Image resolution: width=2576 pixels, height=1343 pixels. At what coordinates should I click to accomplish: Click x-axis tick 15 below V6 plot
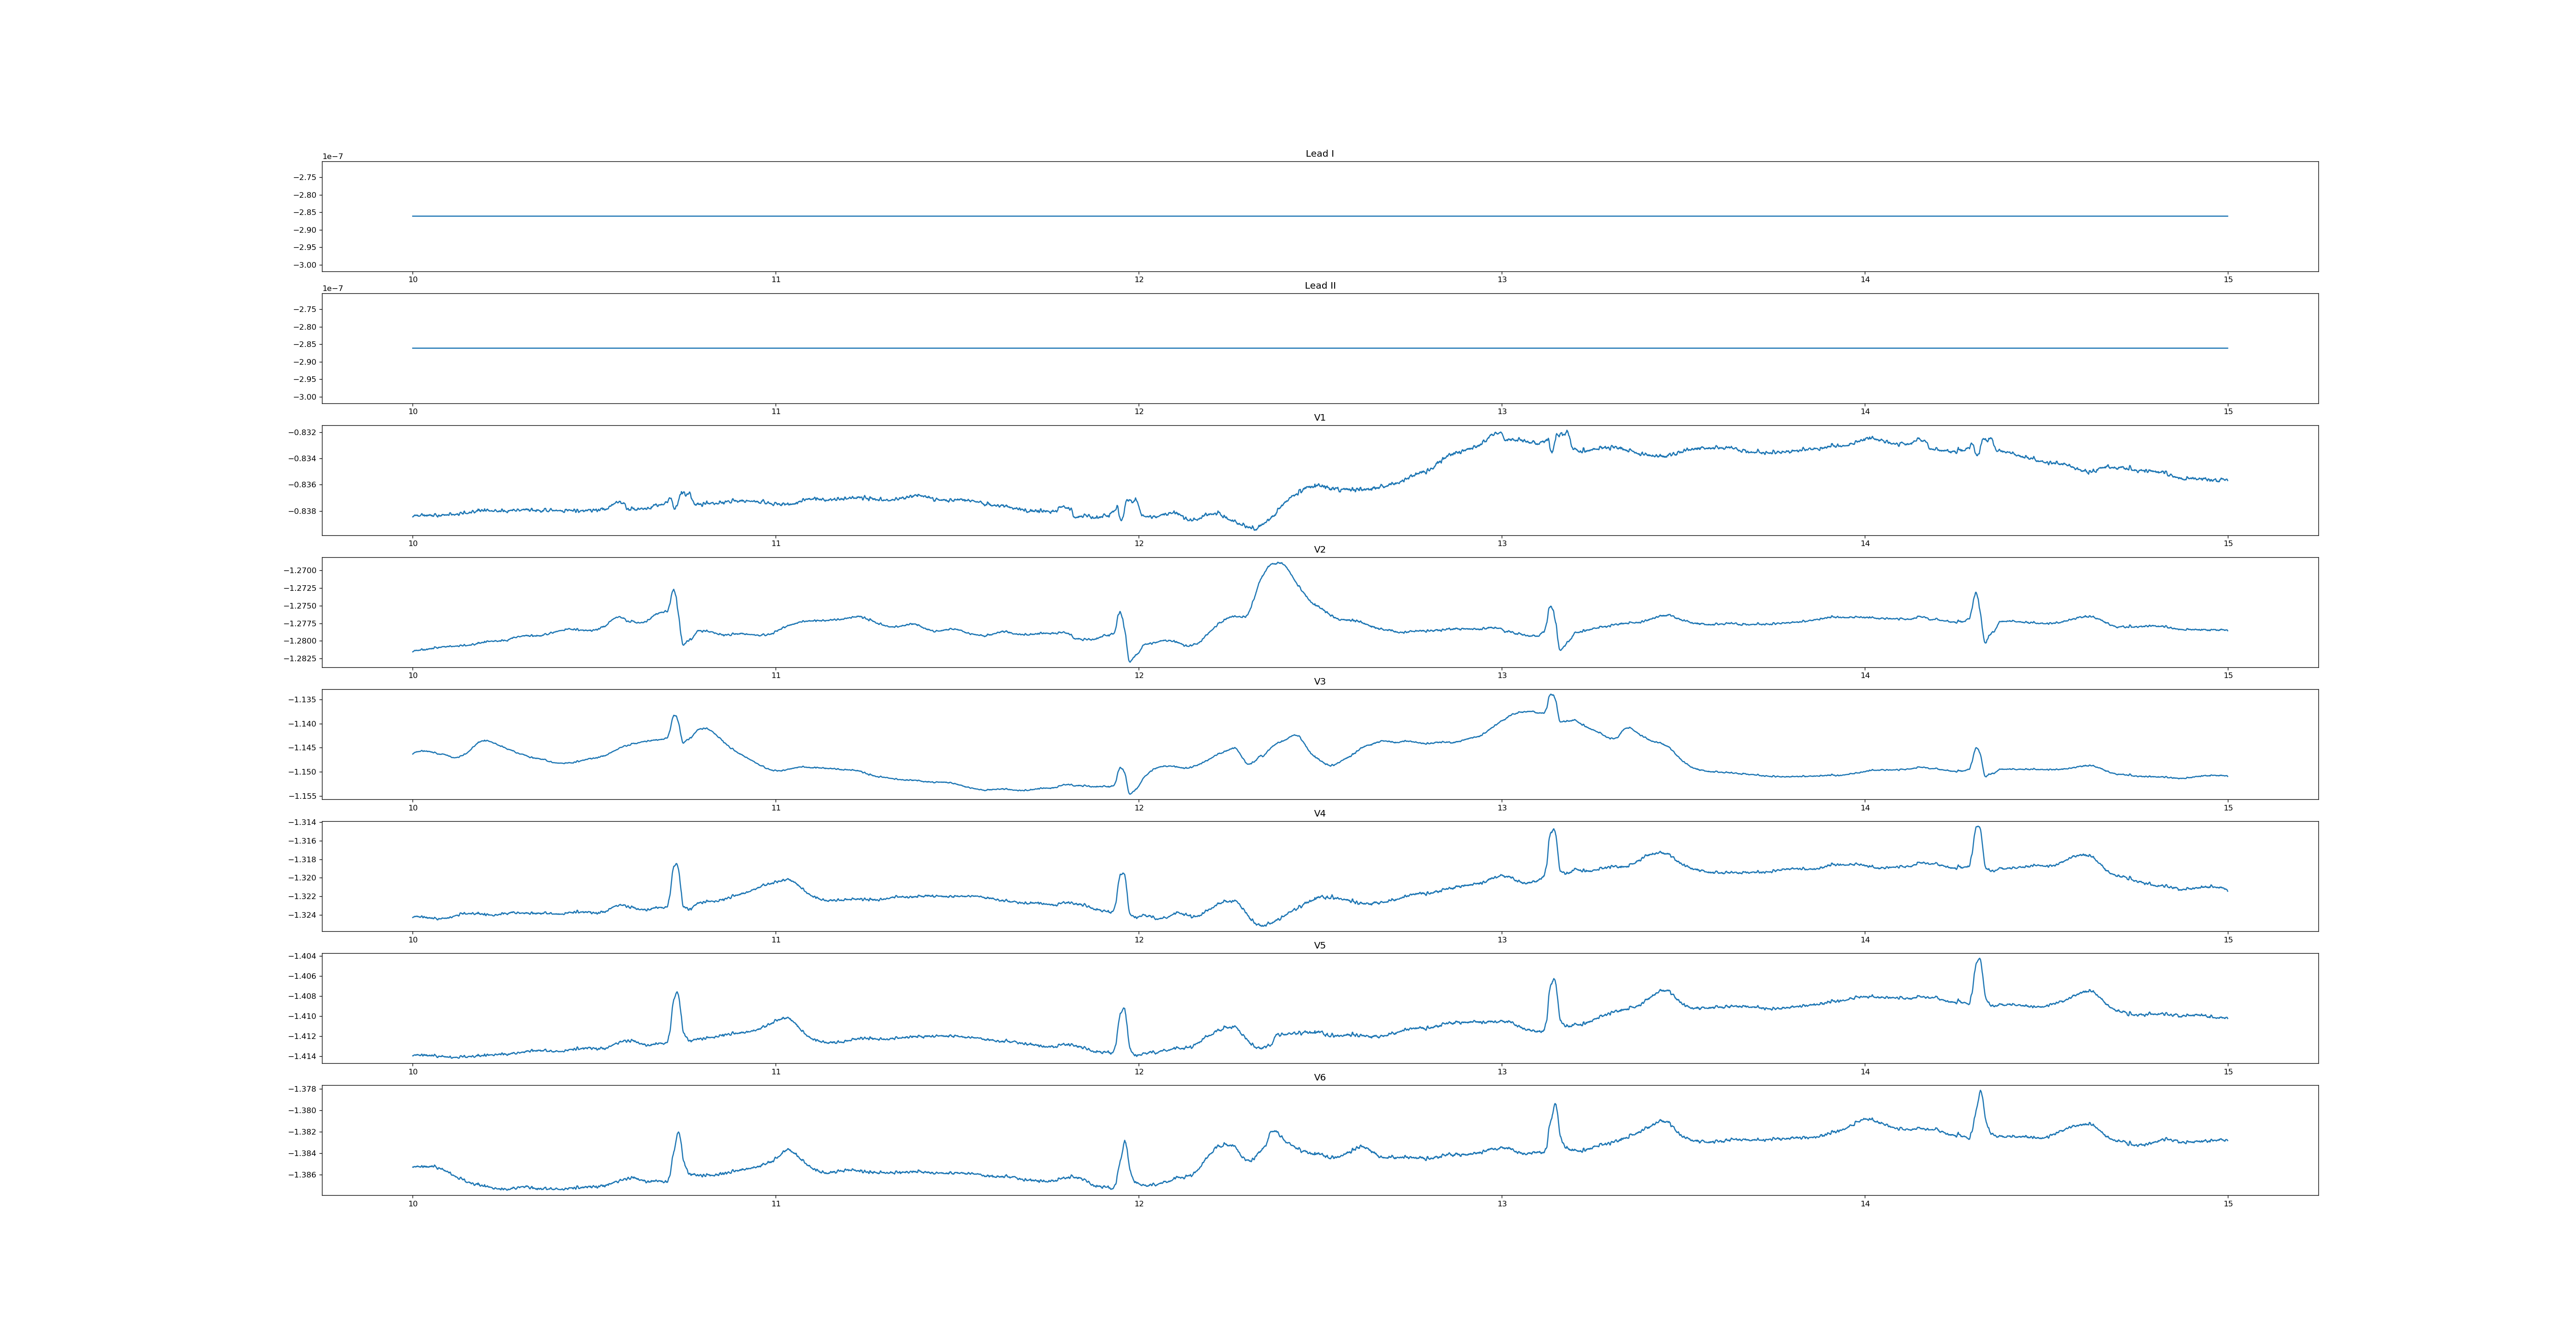pyautogui.click(x=2228, y=1204)
